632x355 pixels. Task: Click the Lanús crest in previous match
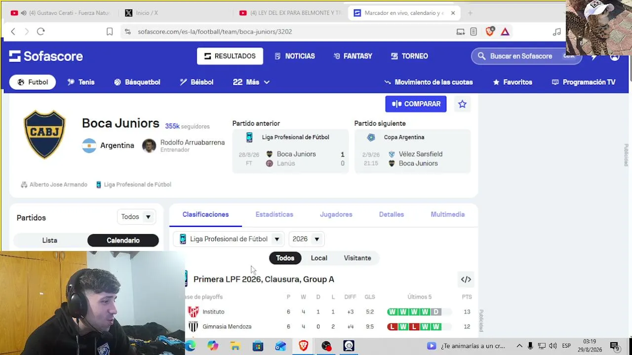(270, 163)
